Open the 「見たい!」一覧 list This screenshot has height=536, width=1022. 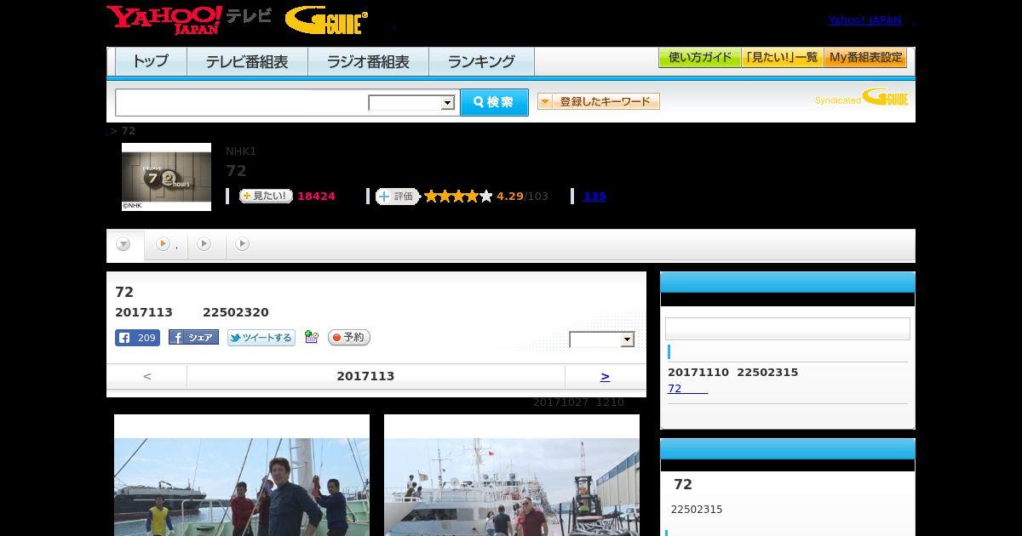point(782,58)
